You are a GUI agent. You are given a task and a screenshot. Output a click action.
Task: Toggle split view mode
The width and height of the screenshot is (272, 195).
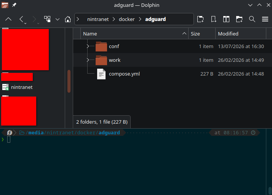226,19
